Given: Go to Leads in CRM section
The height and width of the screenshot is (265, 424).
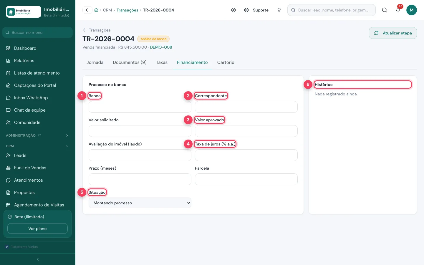Looking at the screenshot, I should [x=38, y=155].
